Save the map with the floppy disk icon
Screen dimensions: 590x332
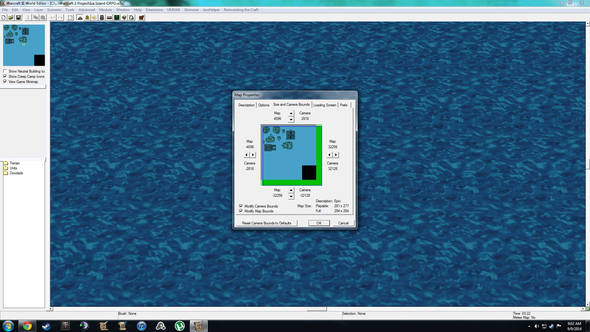point(18,18)
